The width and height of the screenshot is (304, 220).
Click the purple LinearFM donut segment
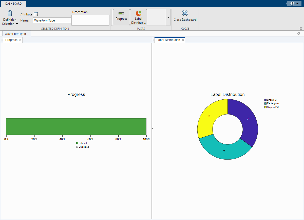coord(248,119)
